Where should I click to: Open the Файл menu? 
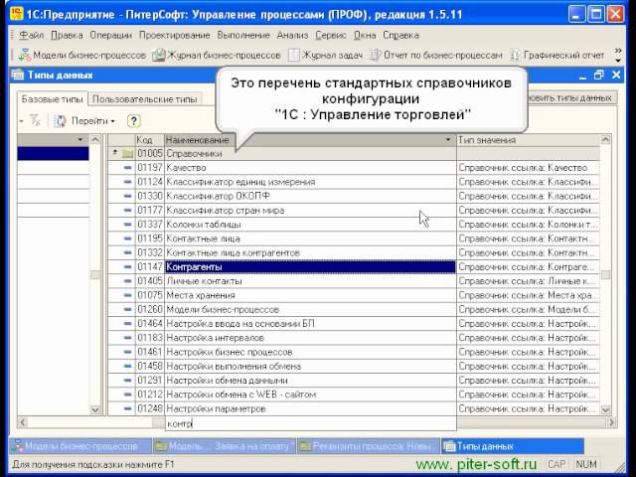pyautogui.click(x=32, y=36)
